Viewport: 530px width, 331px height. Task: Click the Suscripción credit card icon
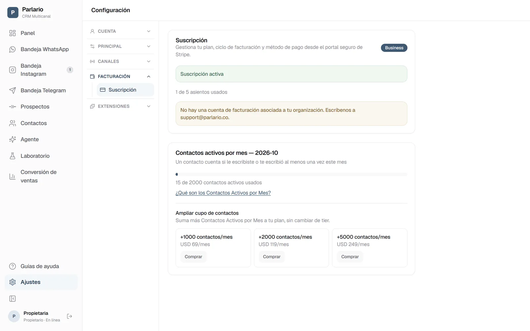coord(103,90)
